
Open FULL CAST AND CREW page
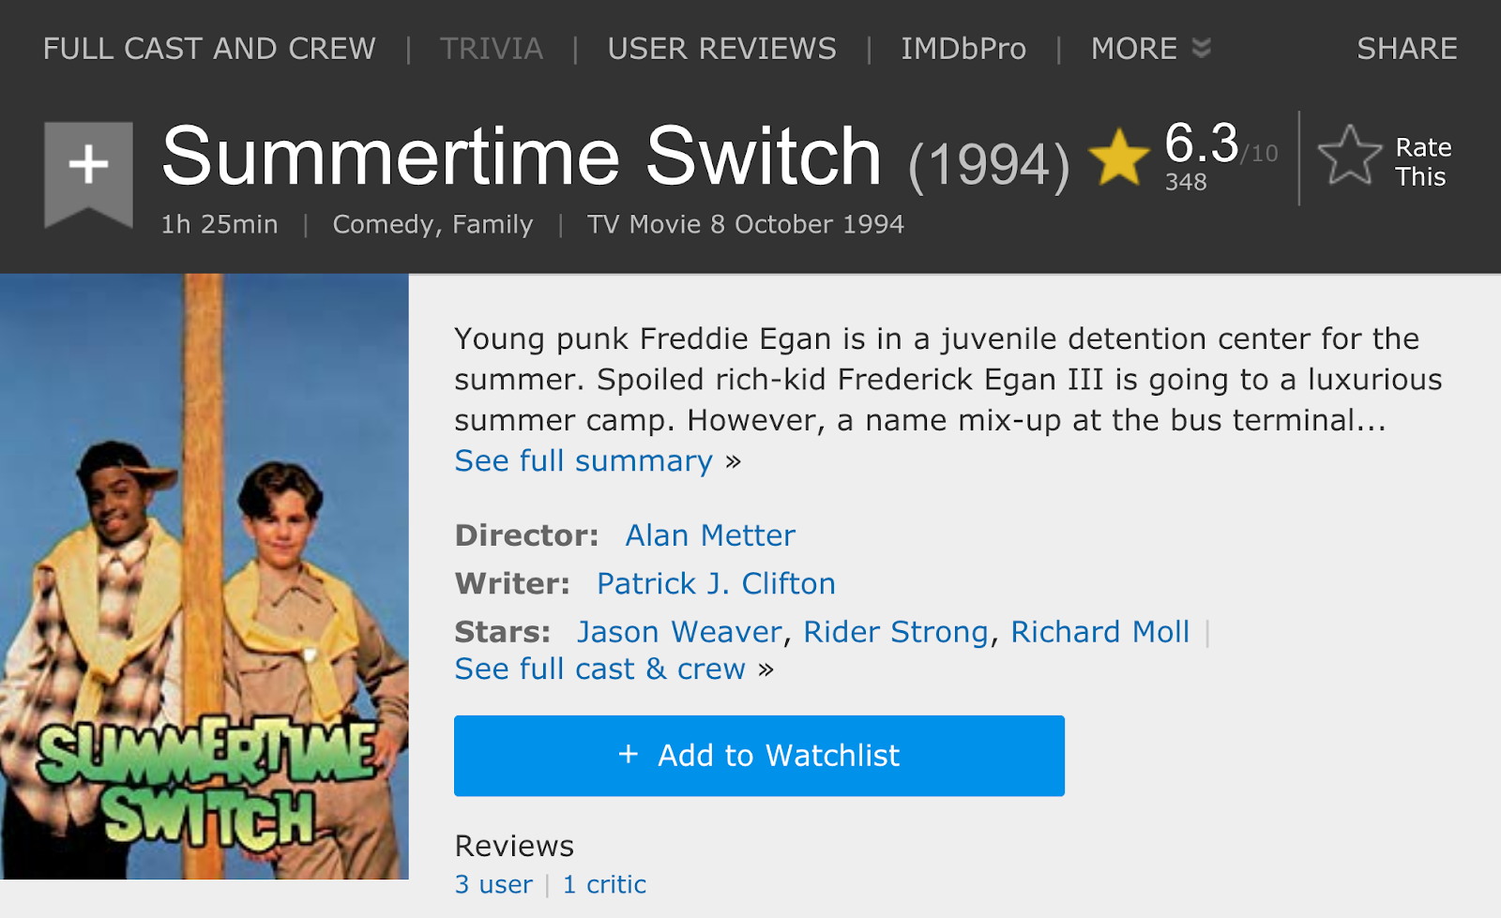209,49
